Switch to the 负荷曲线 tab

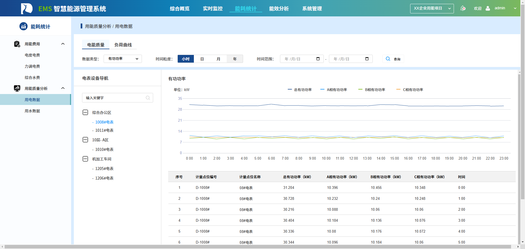click(x=123, y=45)
